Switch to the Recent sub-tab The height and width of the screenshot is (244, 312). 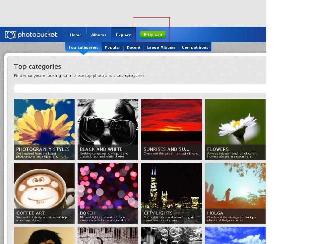(x=133, y=47)
